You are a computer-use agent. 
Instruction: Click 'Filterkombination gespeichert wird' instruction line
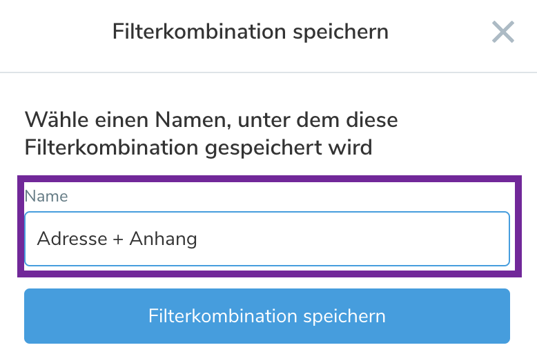point(198,146)
